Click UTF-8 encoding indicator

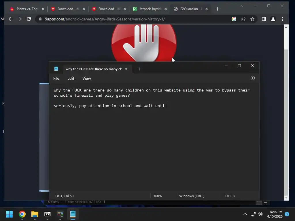tap(230, 196)
